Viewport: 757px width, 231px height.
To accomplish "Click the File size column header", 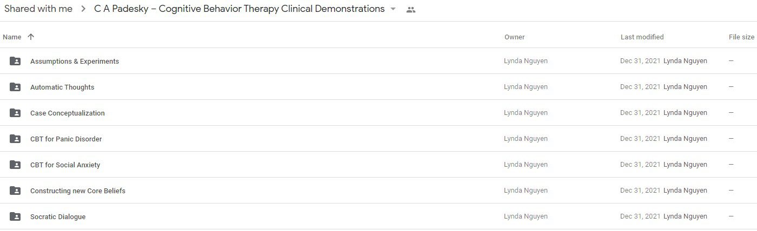I will (x=741, y=37).
